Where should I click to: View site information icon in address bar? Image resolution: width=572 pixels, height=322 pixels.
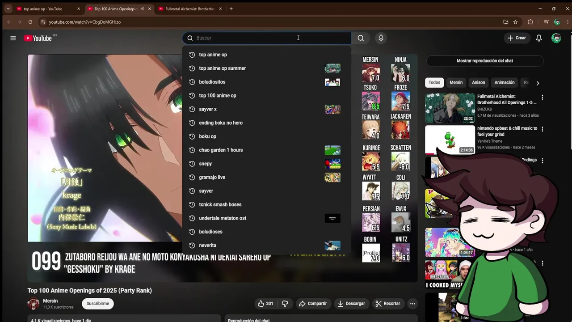point(43,22)
